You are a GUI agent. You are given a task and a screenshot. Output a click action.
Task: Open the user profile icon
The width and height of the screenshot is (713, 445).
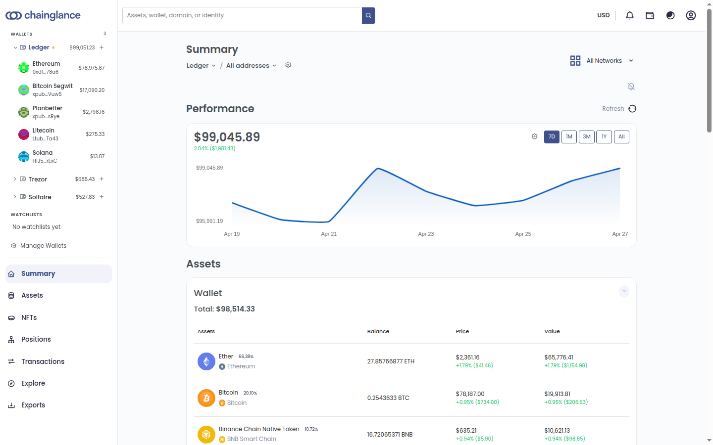[x=691, y=15]
